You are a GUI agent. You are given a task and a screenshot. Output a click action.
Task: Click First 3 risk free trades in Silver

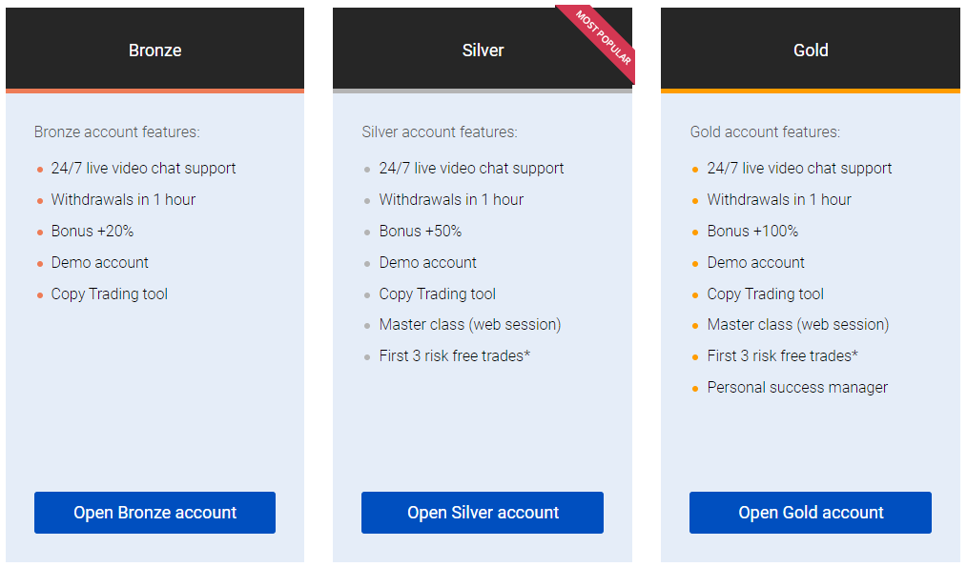[x=455, y=356]
